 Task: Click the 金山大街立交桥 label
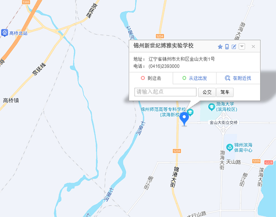coord(224,123)
